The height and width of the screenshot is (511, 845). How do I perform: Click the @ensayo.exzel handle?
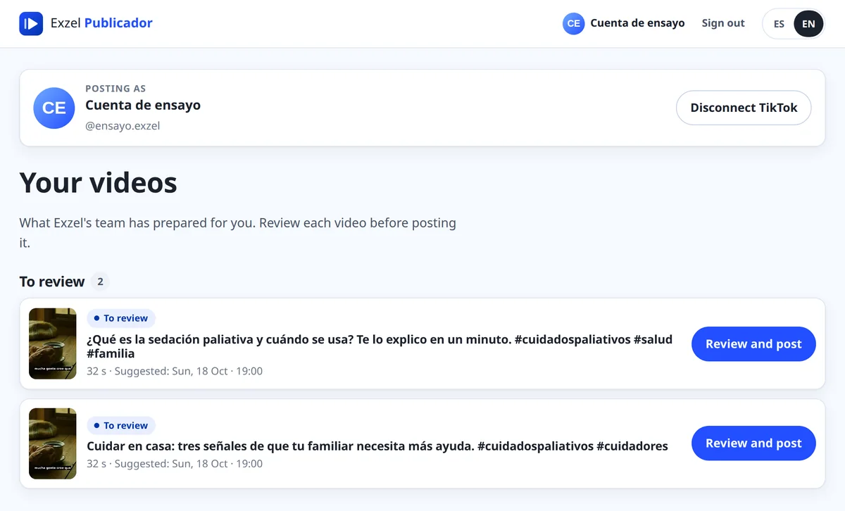point(123,126)
